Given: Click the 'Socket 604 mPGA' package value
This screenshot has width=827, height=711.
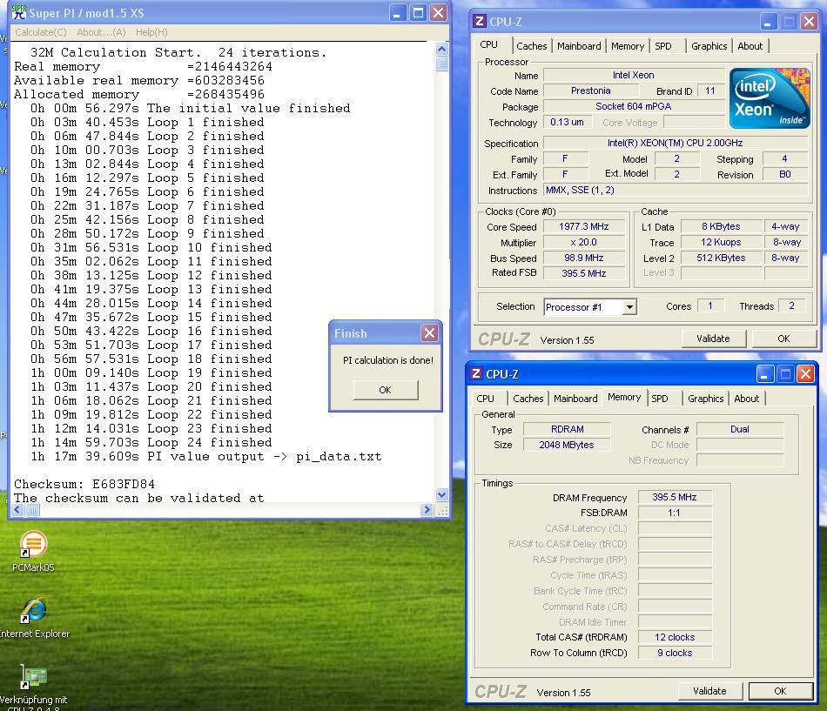Looking at the screenshot, I should (x=634, y=106).
